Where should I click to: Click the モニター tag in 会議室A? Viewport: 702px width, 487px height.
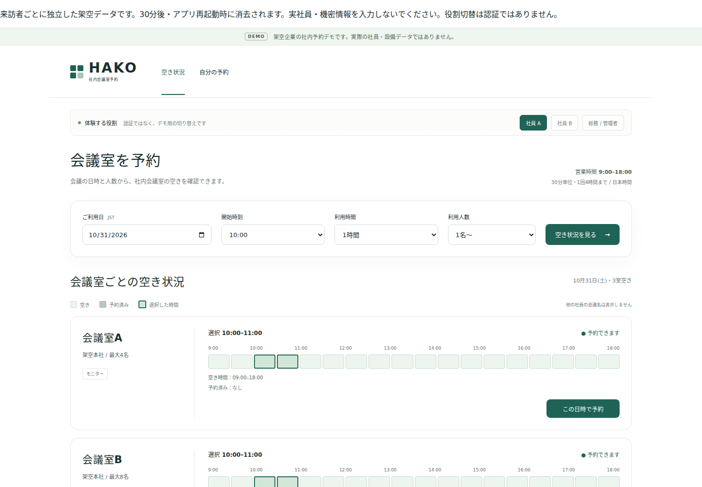pos(95,374)
